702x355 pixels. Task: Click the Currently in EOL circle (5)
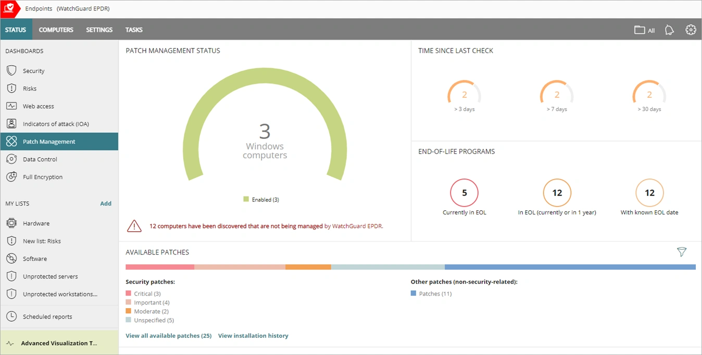(465, 193)
